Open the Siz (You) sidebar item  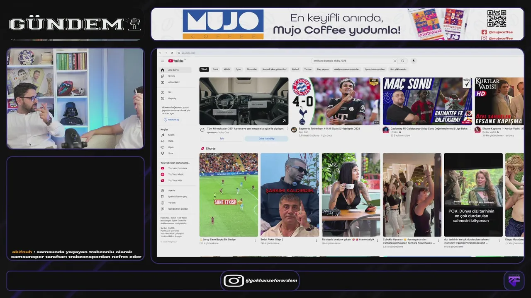click(x=176, y=92)
